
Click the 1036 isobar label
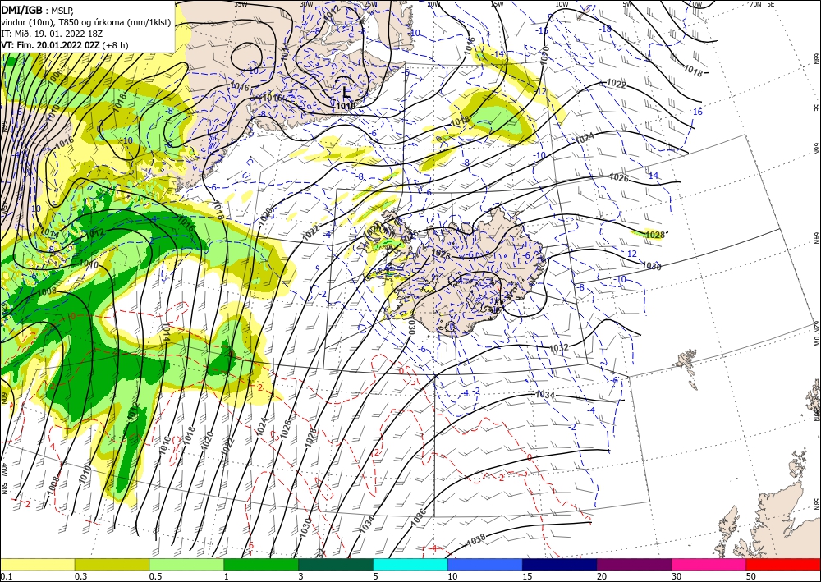click(x=419, y=517)
